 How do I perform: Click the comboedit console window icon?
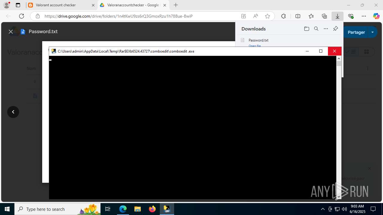pyautogui.click(x=54, y=51)
